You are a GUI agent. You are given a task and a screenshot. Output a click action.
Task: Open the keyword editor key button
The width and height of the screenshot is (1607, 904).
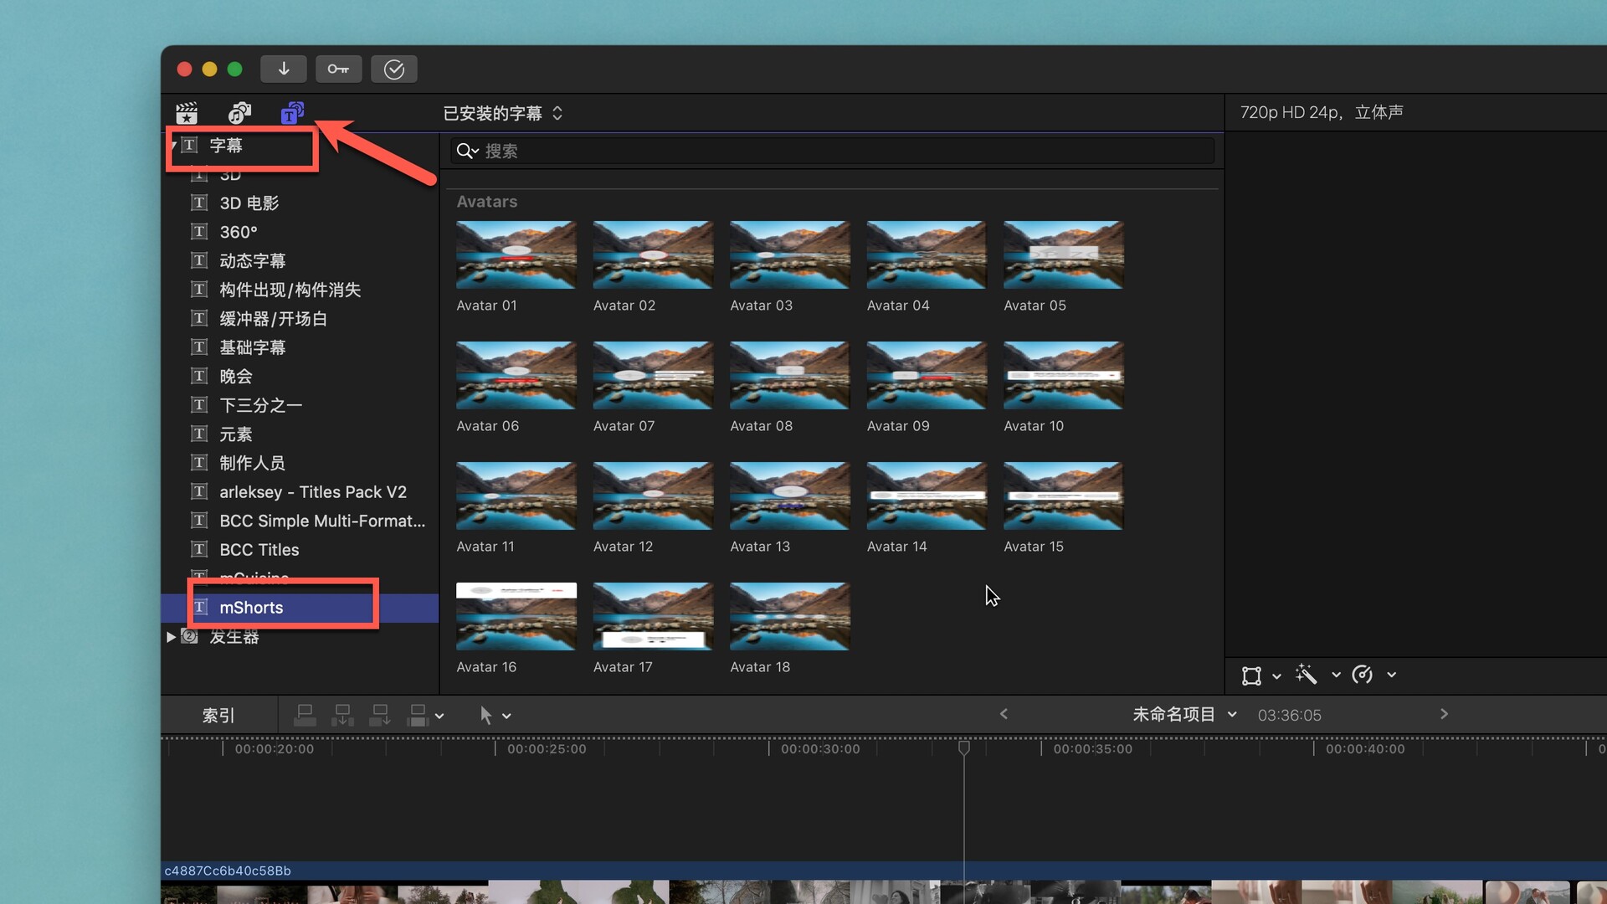point(338,69)
